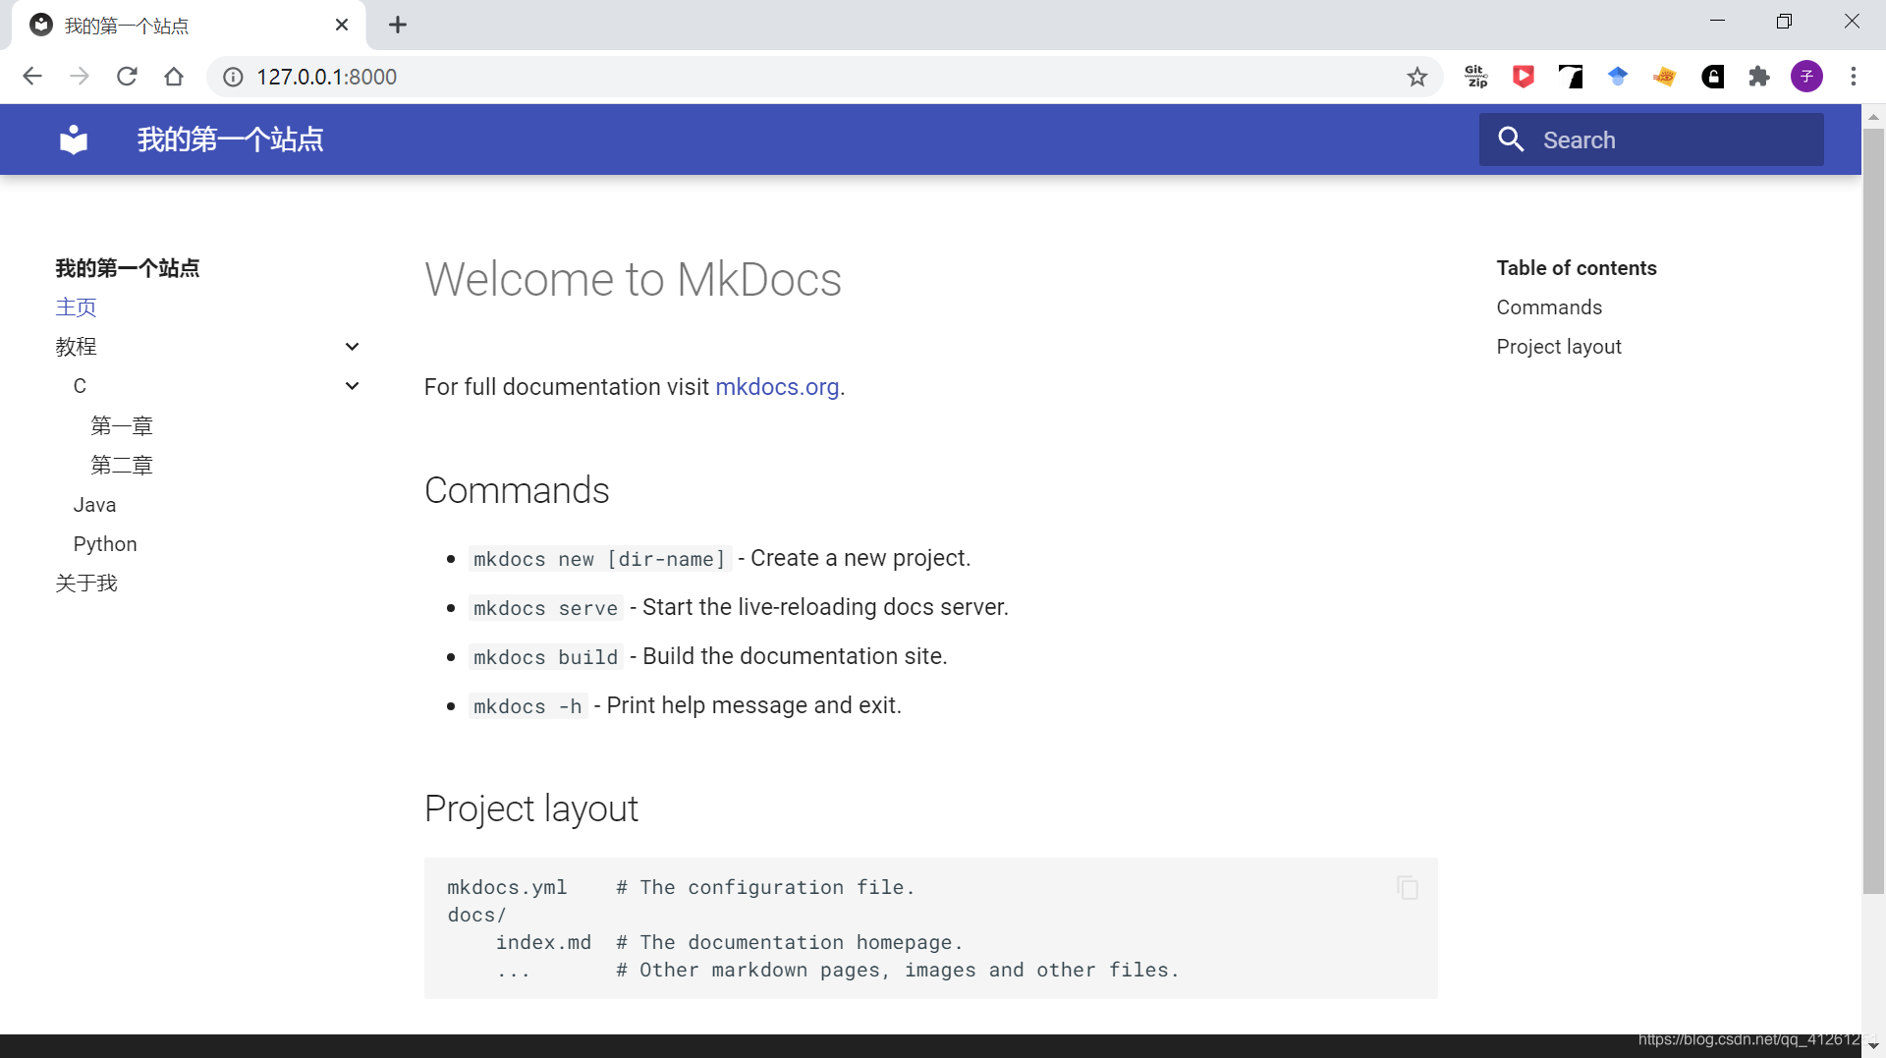Viewport: 1886px width, 1058px height.
Task: Click the address bar URL
Action: tap(326, 77)
